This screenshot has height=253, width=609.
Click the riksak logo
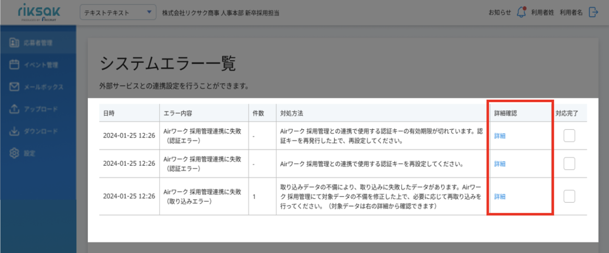pyautogui.click(x=38, y=12)
